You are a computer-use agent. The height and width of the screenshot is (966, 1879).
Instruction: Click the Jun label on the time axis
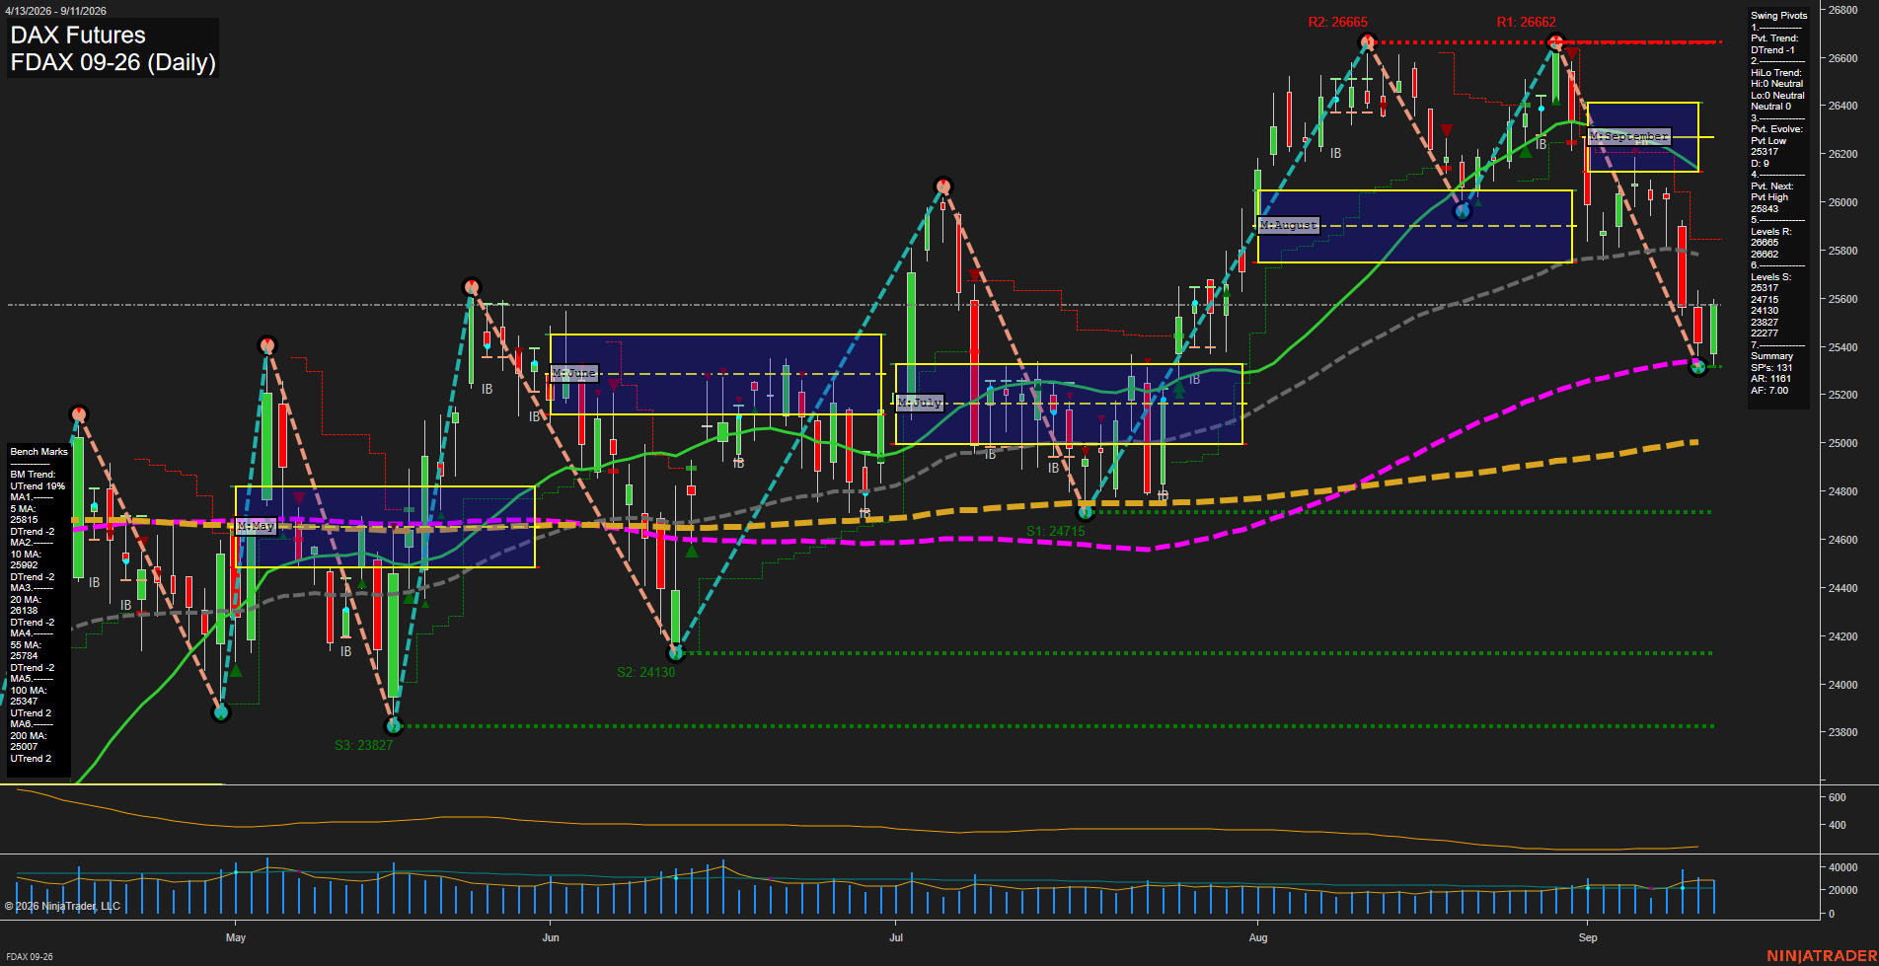[x=550, y=937]
